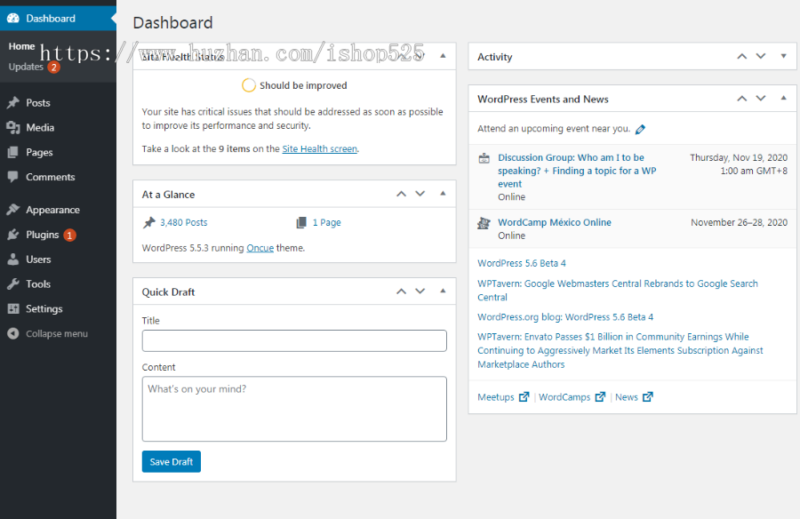The image size is (800, 519).
Task: Collapse the At a Glance panel
Action: coord(443,194)
